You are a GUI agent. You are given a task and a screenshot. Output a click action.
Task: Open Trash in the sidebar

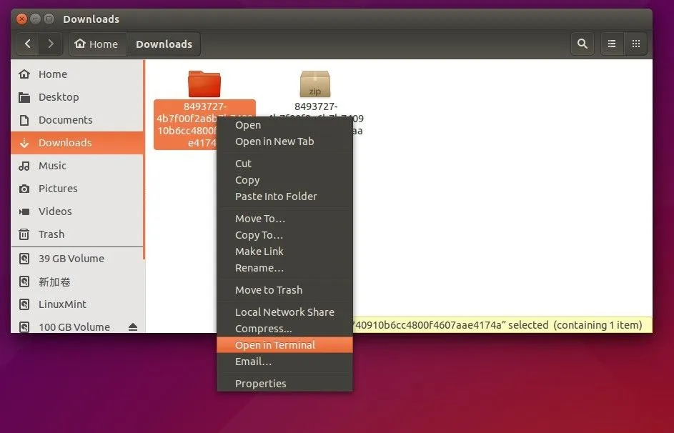click(51, 234)
